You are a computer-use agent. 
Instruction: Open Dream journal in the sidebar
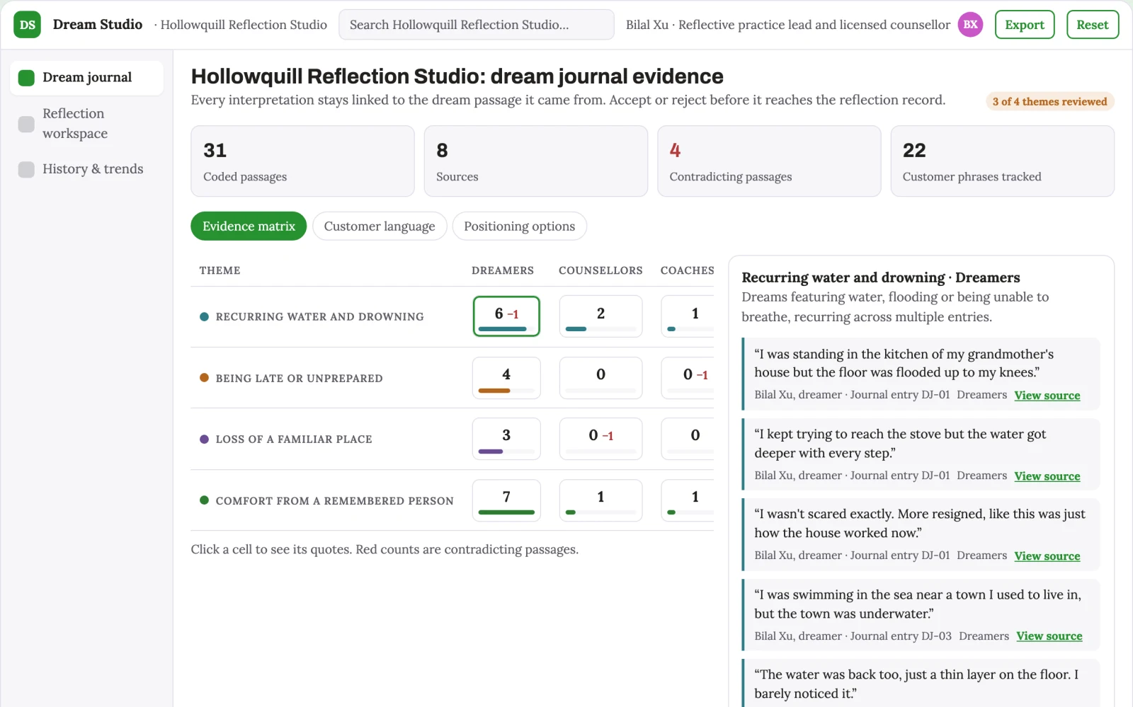tap(86, 78)
